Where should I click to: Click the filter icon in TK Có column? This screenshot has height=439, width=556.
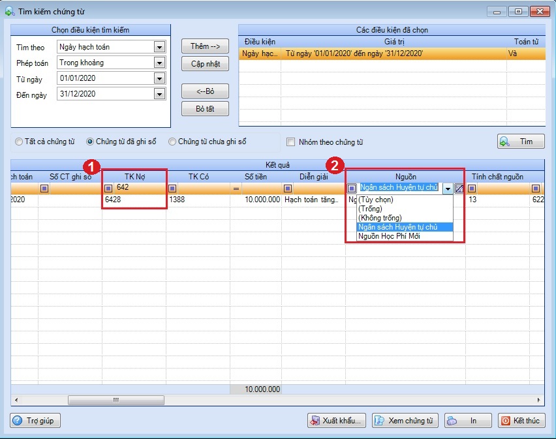tap(172, 188)
